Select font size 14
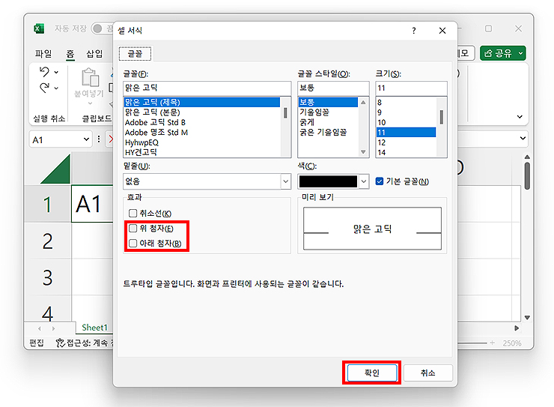 click(x=407, y=152)
